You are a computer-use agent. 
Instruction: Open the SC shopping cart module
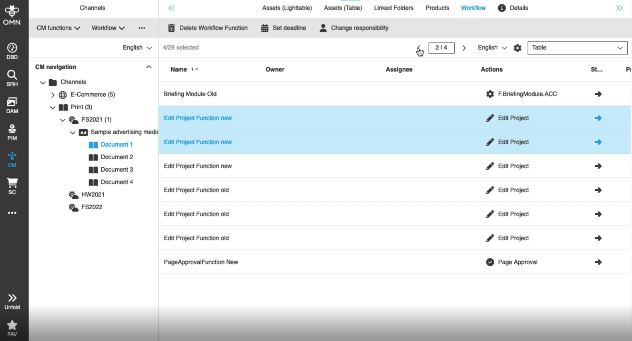tap(12, 187)
